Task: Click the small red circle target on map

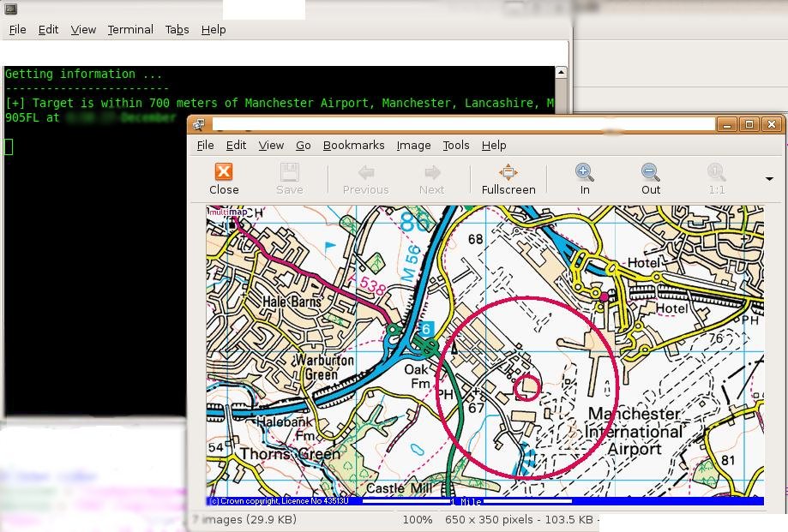Action: coord(526,387)
